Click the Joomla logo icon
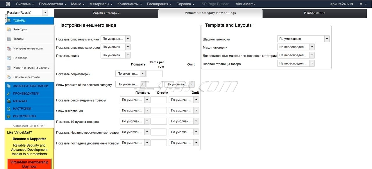The image size is (372, 169). 8,4
